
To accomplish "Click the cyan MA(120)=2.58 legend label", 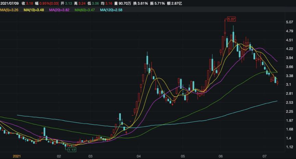I will 111,10.
